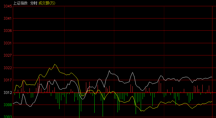This screenshot has width=216, height=118.
Task: Click the 3331 price axis label
Action: click(7, 43)
